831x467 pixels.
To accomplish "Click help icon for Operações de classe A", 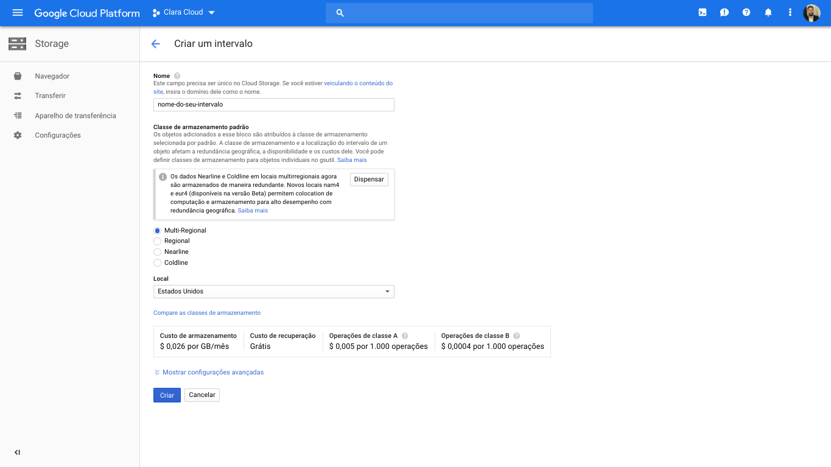I will pos(405,336).
